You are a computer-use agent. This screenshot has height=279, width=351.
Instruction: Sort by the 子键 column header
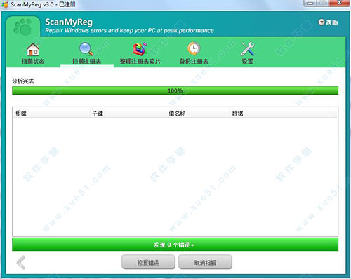[x=128, y=114]
